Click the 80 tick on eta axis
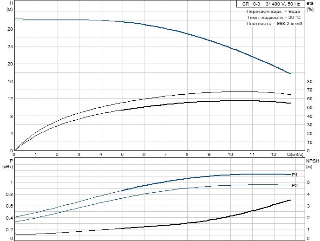This screenshot has width=320, height=241. pos(310,81)
